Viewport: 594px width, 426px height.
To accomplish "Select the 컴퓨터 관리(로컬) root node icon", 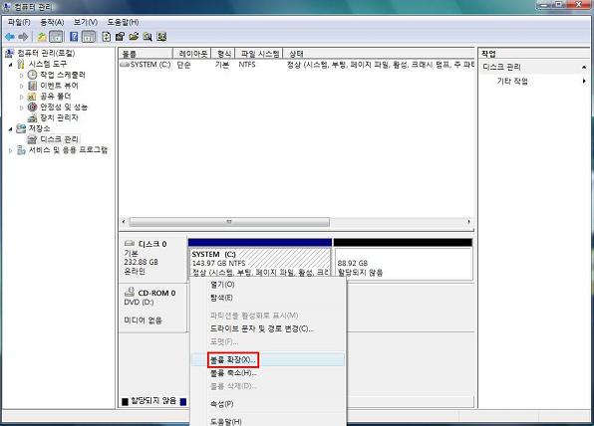I will 10,53.
